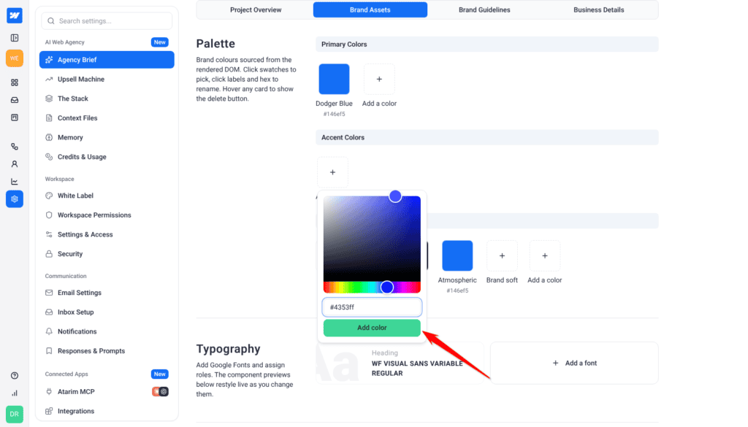The image size is (748, 427).
Task: Open Agency Brief in sidebar
Action: click(x=107, y=60)
